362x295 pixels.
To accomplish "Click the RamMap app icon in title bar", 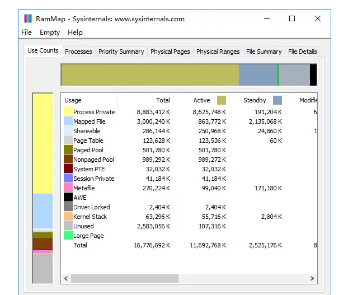I will click(28, 18).
